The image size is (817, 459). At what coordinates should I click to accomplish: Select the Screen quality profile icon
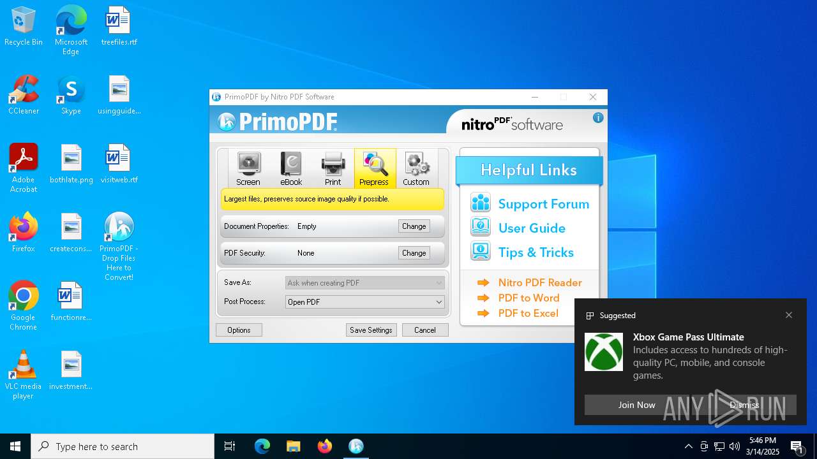click(248, 168)
